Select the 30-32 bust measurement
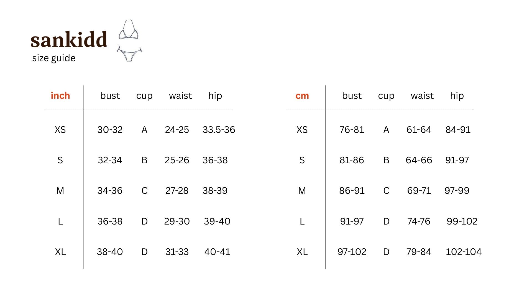 pos(110,130)
